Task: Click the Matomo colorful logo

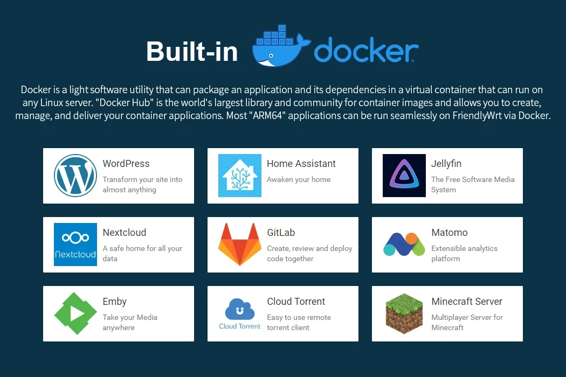Action: click(404, 245)
